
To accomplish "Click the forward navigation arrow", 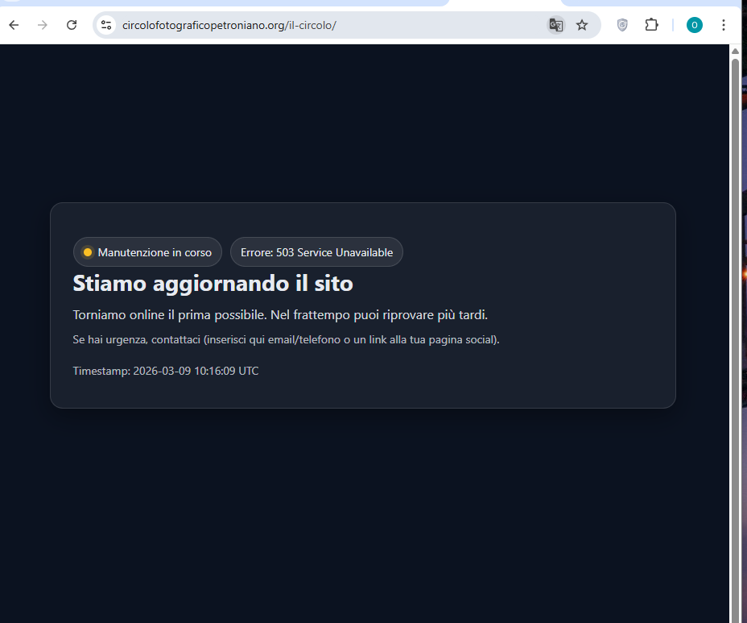I will [43, 25].
